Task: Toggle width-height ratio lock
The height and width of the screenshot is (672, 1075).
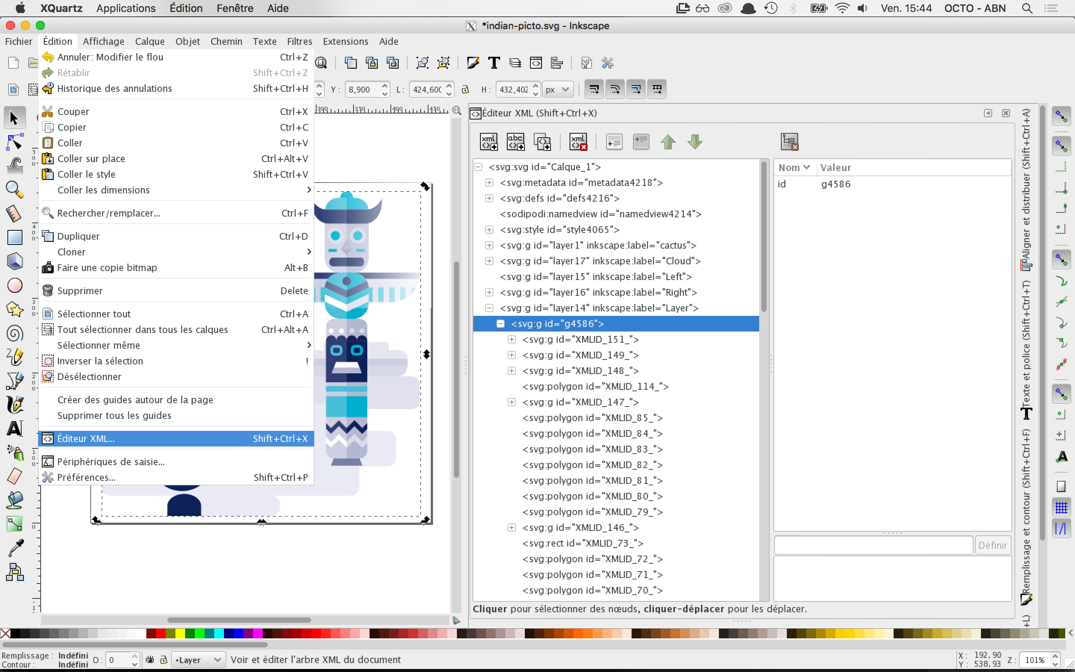Action: pos(465,89)
